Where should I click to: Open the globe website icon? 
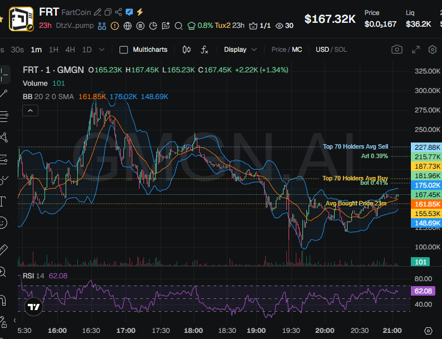(127, 26)
